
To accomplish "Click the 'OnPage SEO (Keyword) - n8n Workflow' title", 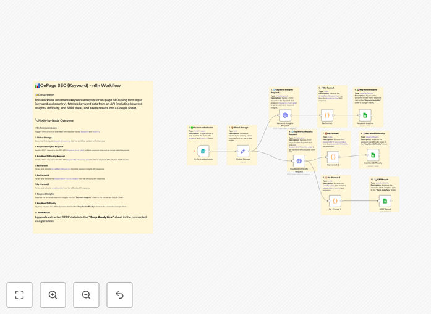I will point(80,86).
